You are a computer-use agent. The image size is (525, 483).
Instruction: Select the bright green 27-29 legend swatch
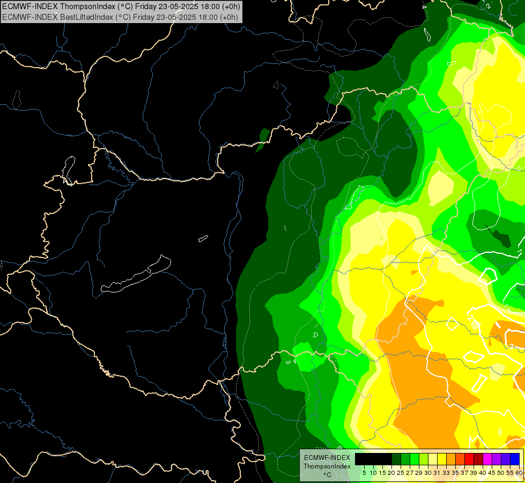[415, 459]
